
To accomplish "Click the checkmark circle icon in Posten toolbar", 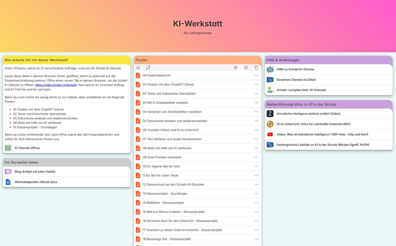I will coord(246,67).
